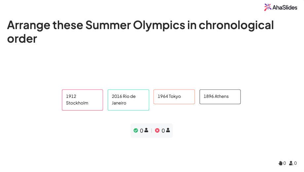The image size is (304, 172).
Task: Click the raised hands count number
Action: [x=285, y=163]
